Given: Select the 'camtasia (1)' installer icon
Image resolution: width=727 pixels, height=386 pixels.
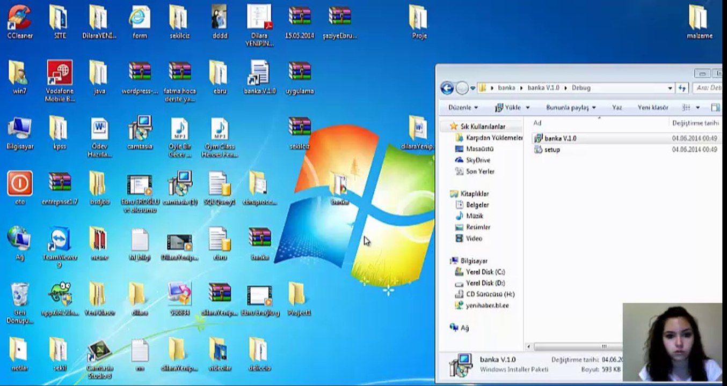Looking at the screenshot, I should [x=179, y=188].
